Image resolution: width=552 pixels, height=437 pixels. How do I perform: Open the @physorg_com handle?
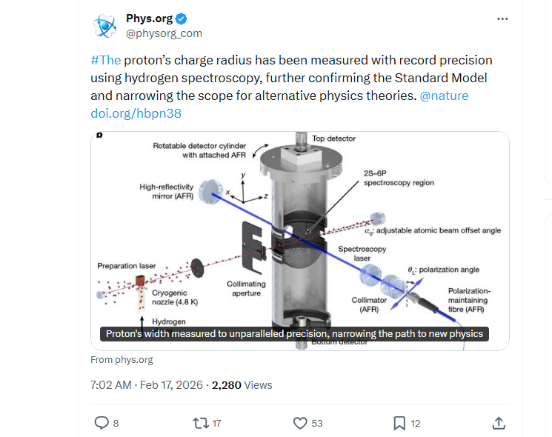pos(164,33)
